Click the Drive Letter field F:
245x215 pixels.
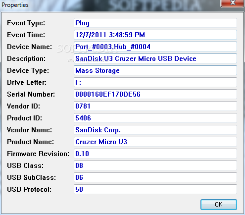[155, 82]
